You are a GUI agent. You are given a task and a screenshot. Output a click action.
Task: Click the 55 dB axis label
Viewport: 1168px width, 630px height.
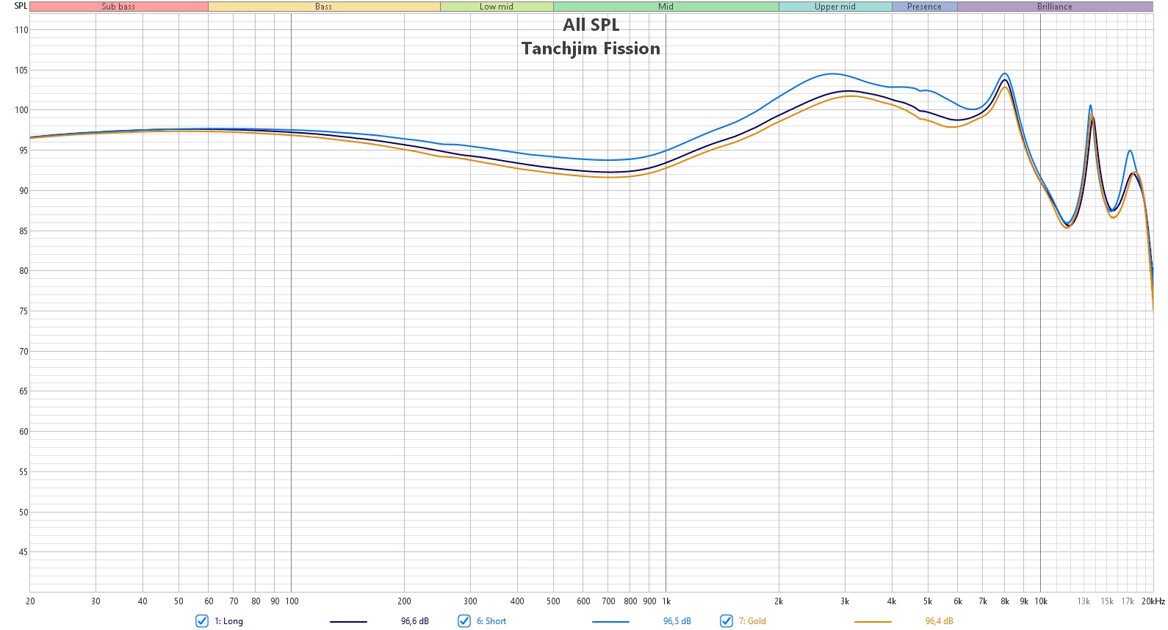(24, 472)
